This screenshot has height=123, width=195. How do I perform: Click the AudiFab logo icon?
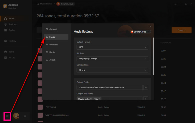click(x=5, y=6)
